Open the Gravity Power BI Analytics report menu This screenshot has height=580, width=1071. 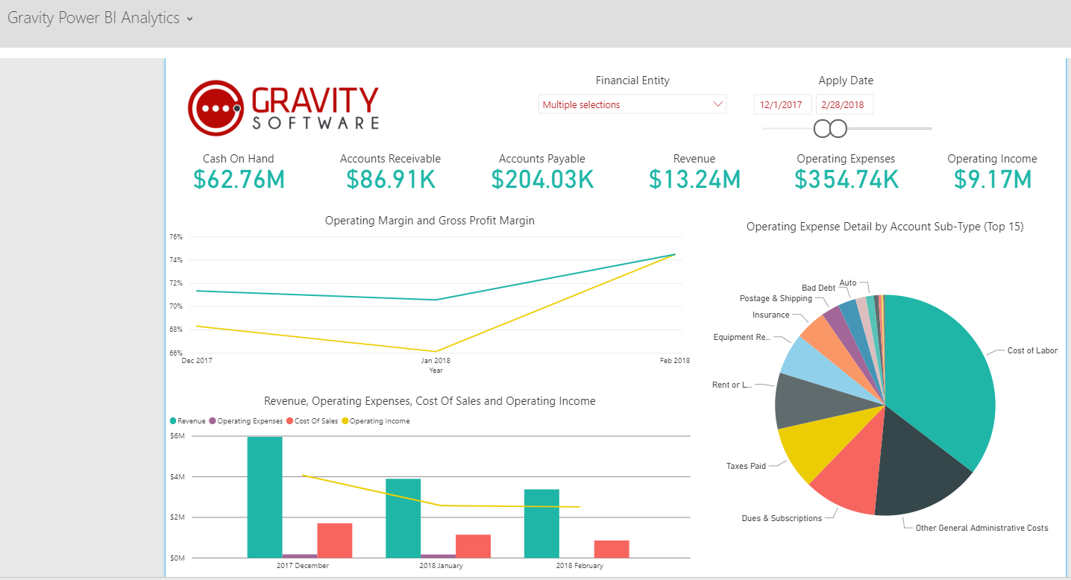tap(188, 18)
